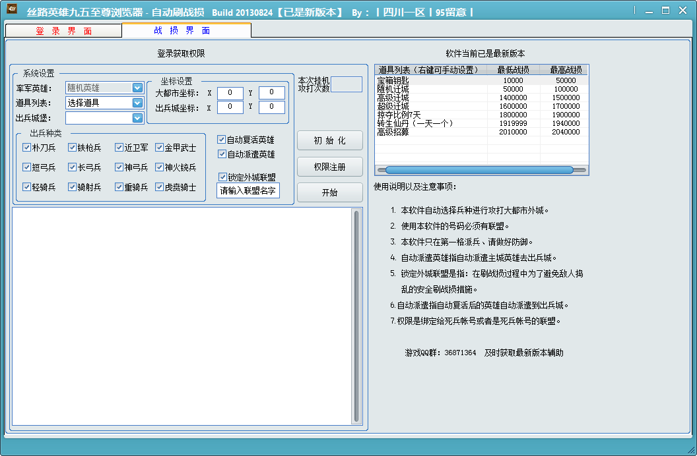The width and height of the screenshot is (697, 456).
Task: Click the item list horizontal scrollbar
Action: pos(481,170)
